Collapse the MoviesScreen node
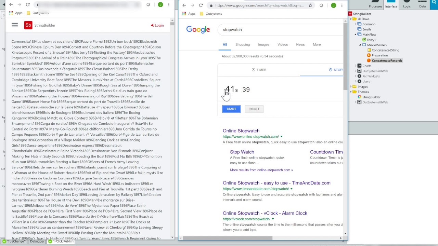This screenshot has width=438, height=246. pyautogui.click(x=360, y=45)
